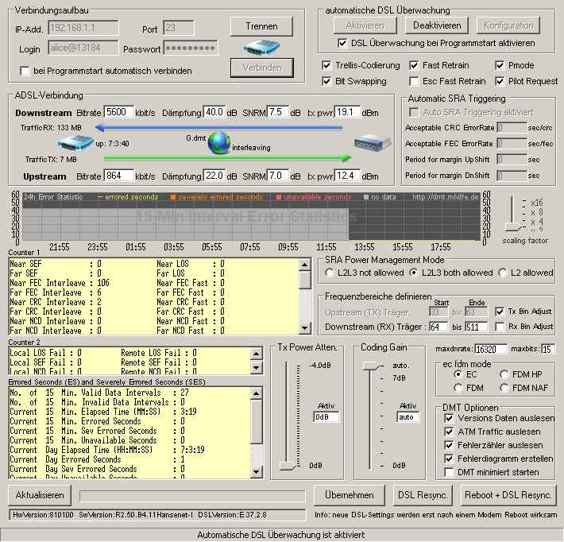
Task: Click the remote DSLAM device icon
Action: [x=373, y=143]
